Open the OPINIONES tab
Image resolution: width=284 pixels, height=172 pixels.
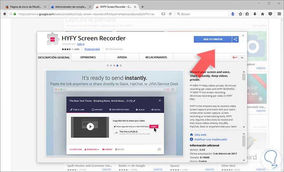click(x=88, y=57)
